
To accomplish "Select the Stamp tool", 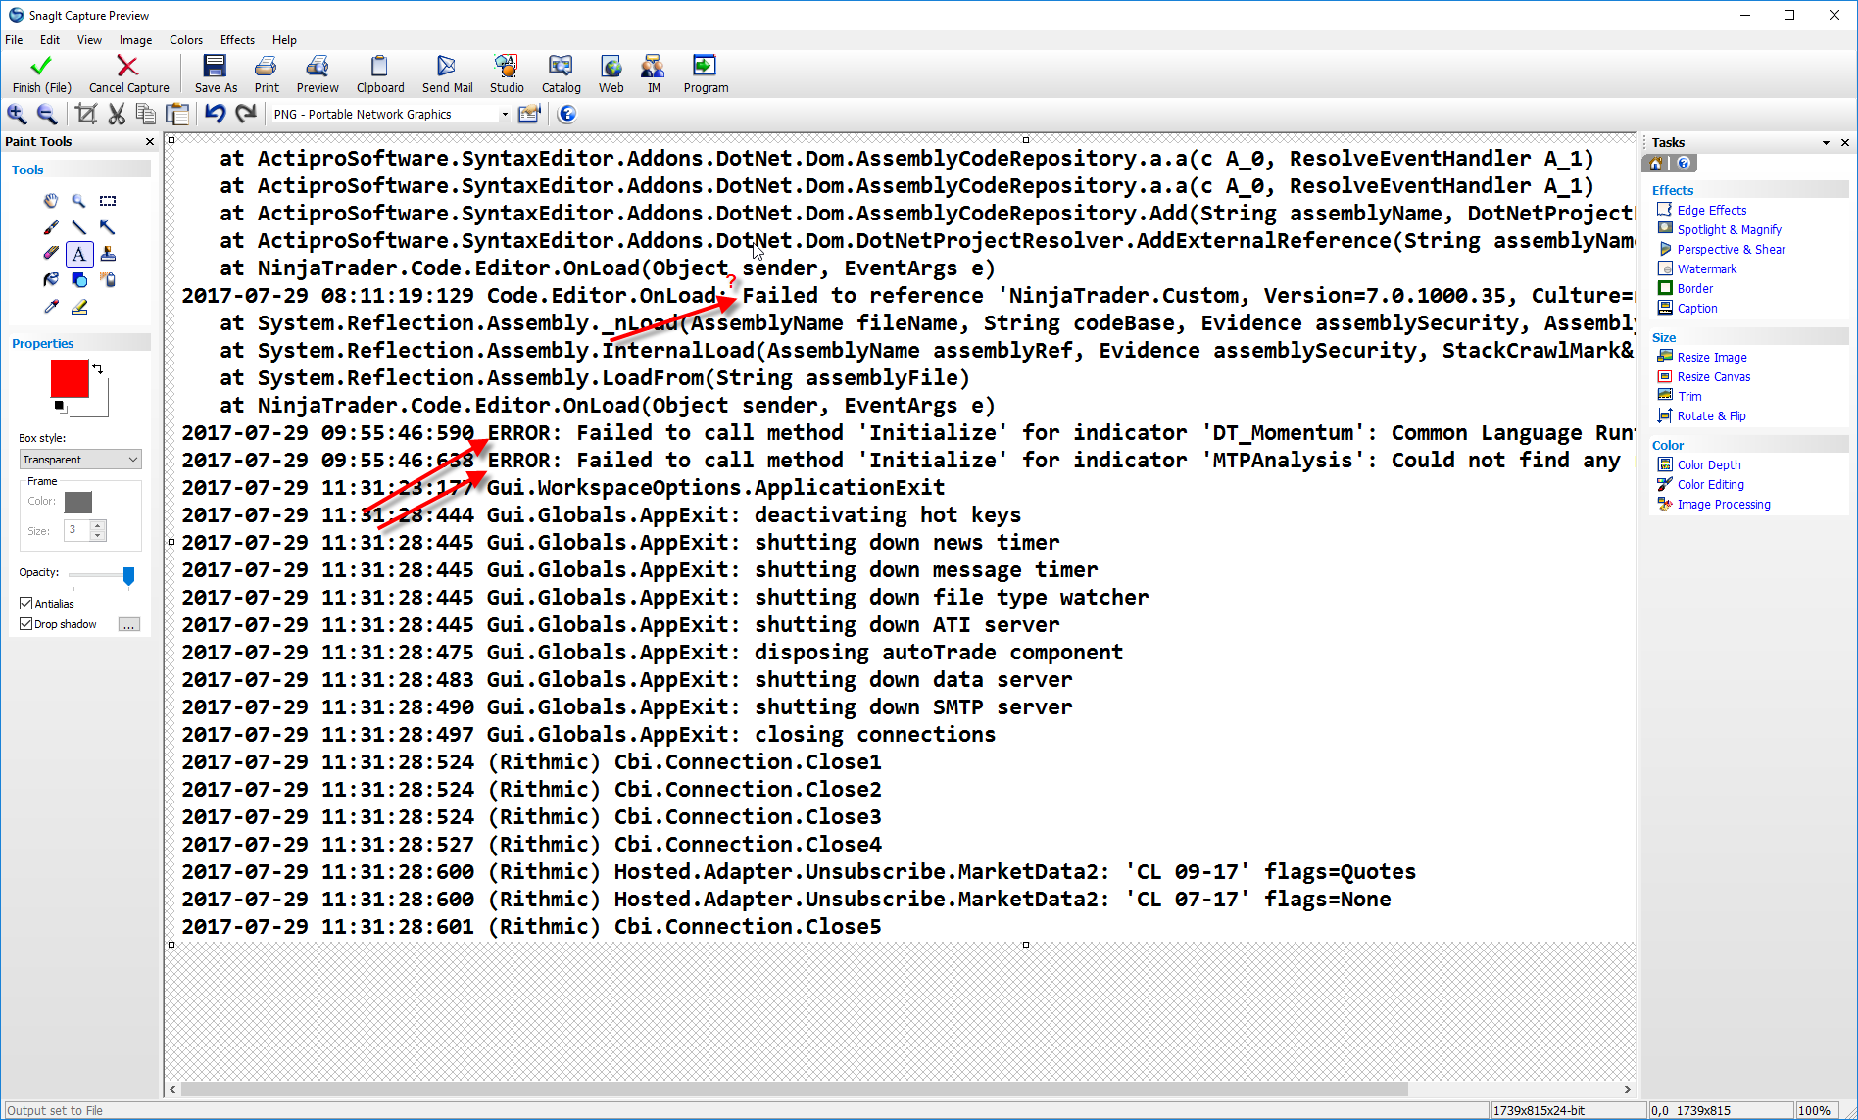I will pyautogui.click(x=108, y=254).
